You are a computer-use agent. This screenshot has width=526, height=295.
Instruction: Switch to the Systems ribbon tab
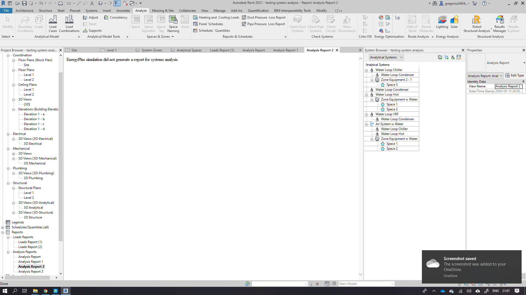[92, 11]
